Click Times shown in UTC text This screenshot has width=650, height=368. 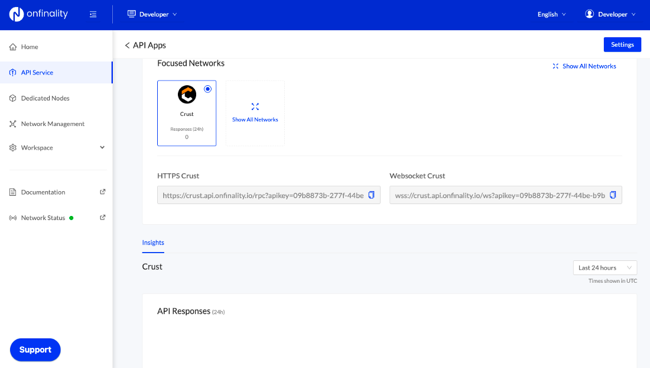pyautogui.click(x=613, y=281)
